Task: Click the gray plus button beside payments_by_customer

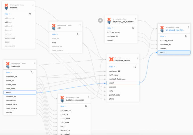Action: (100, 20)
